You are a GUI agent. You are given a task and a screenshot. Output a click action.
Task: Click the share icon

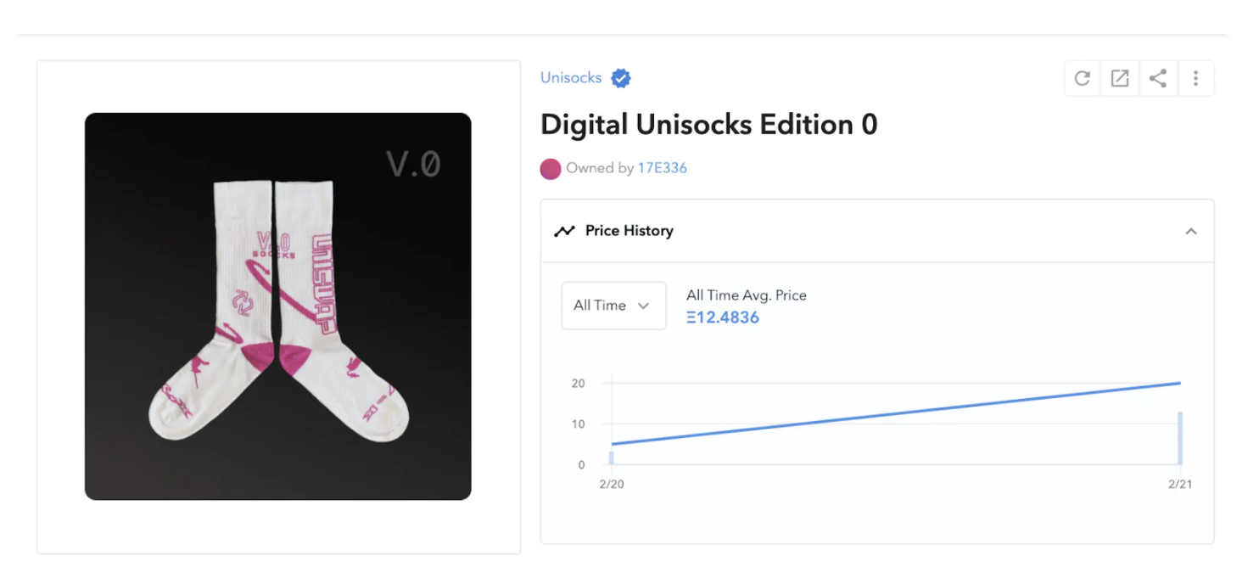point(1158,79)
